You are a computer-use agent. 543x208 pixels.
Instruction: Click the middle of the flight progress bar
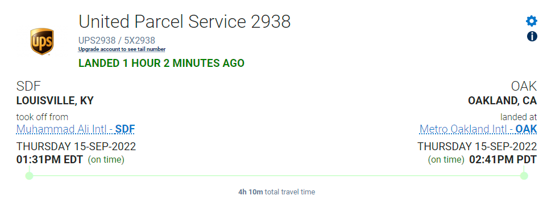click(277, 176)
